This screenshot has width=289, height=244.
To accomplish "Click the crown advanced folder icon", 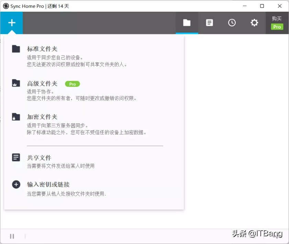I will click(x=16, y=83).
